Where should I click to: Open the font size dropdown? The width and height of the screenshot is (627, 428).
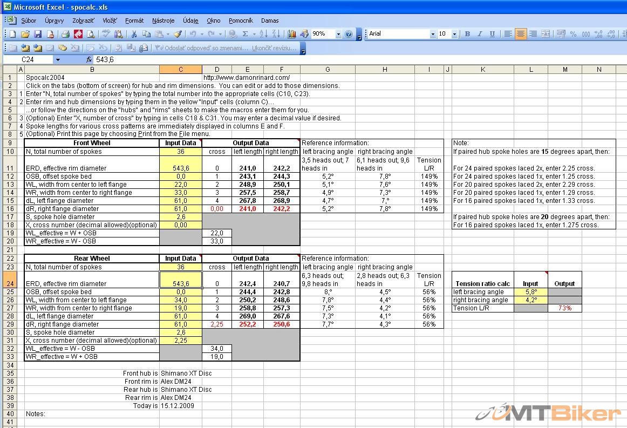[x=454, y=34]
